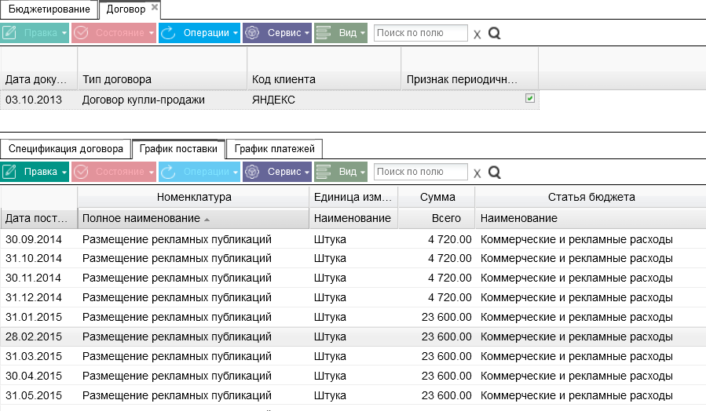
Task: Select the delivery row dated 30.09.2014
Action: coord(353,239)
